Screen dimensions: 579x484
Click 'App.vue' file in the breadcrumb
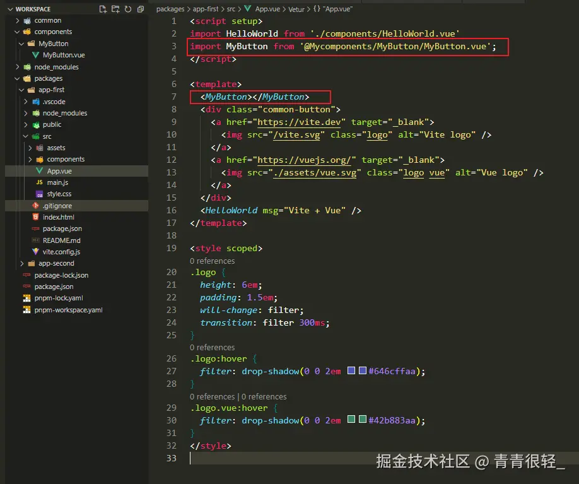pos(267,9)
